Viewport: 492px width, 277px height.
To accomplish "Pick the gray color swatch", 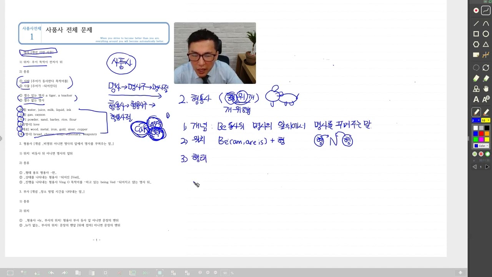I will click(x=481, y=128).
